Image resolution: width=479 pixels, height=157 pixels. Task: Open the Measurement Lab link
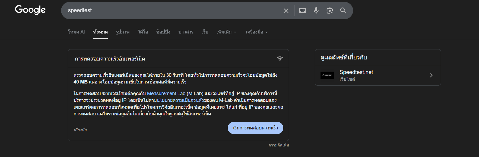[x=166, y=93]
